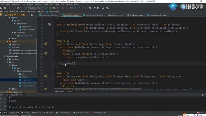206x116 pixels.
Task: Hide the Project panel with minus icon
Action: click(x=35, y=15)
